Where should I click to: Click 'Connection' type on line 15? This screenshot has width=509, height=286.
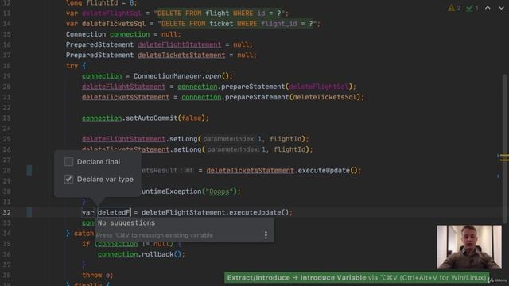(x=86, y=34)
